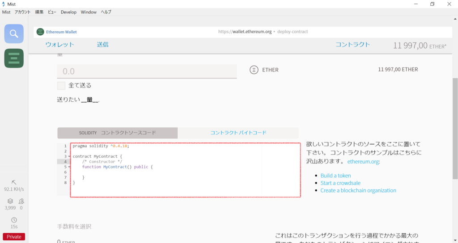Click the ETHER row balance 11 997,00 ETHER

tap(398, 69)
